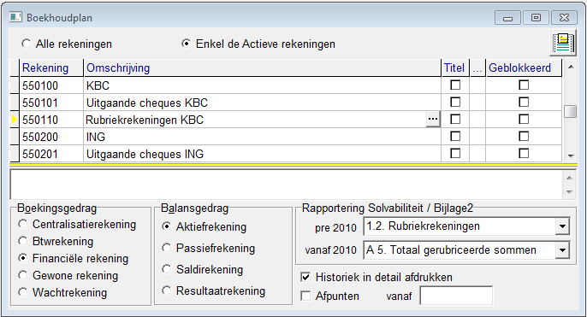This screenshot has height=317, width=587.
Task: Select the Alle rekeningen option
Action: [26, 44]
